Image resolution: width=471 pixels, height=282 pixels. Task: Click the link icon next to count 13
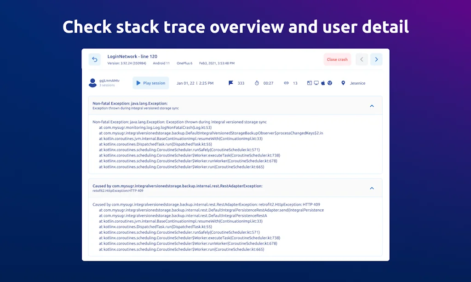(x=286, y=83)
